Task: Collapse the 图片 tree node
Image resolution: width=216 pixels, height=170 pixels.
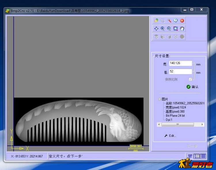Action: coord(159,99)
